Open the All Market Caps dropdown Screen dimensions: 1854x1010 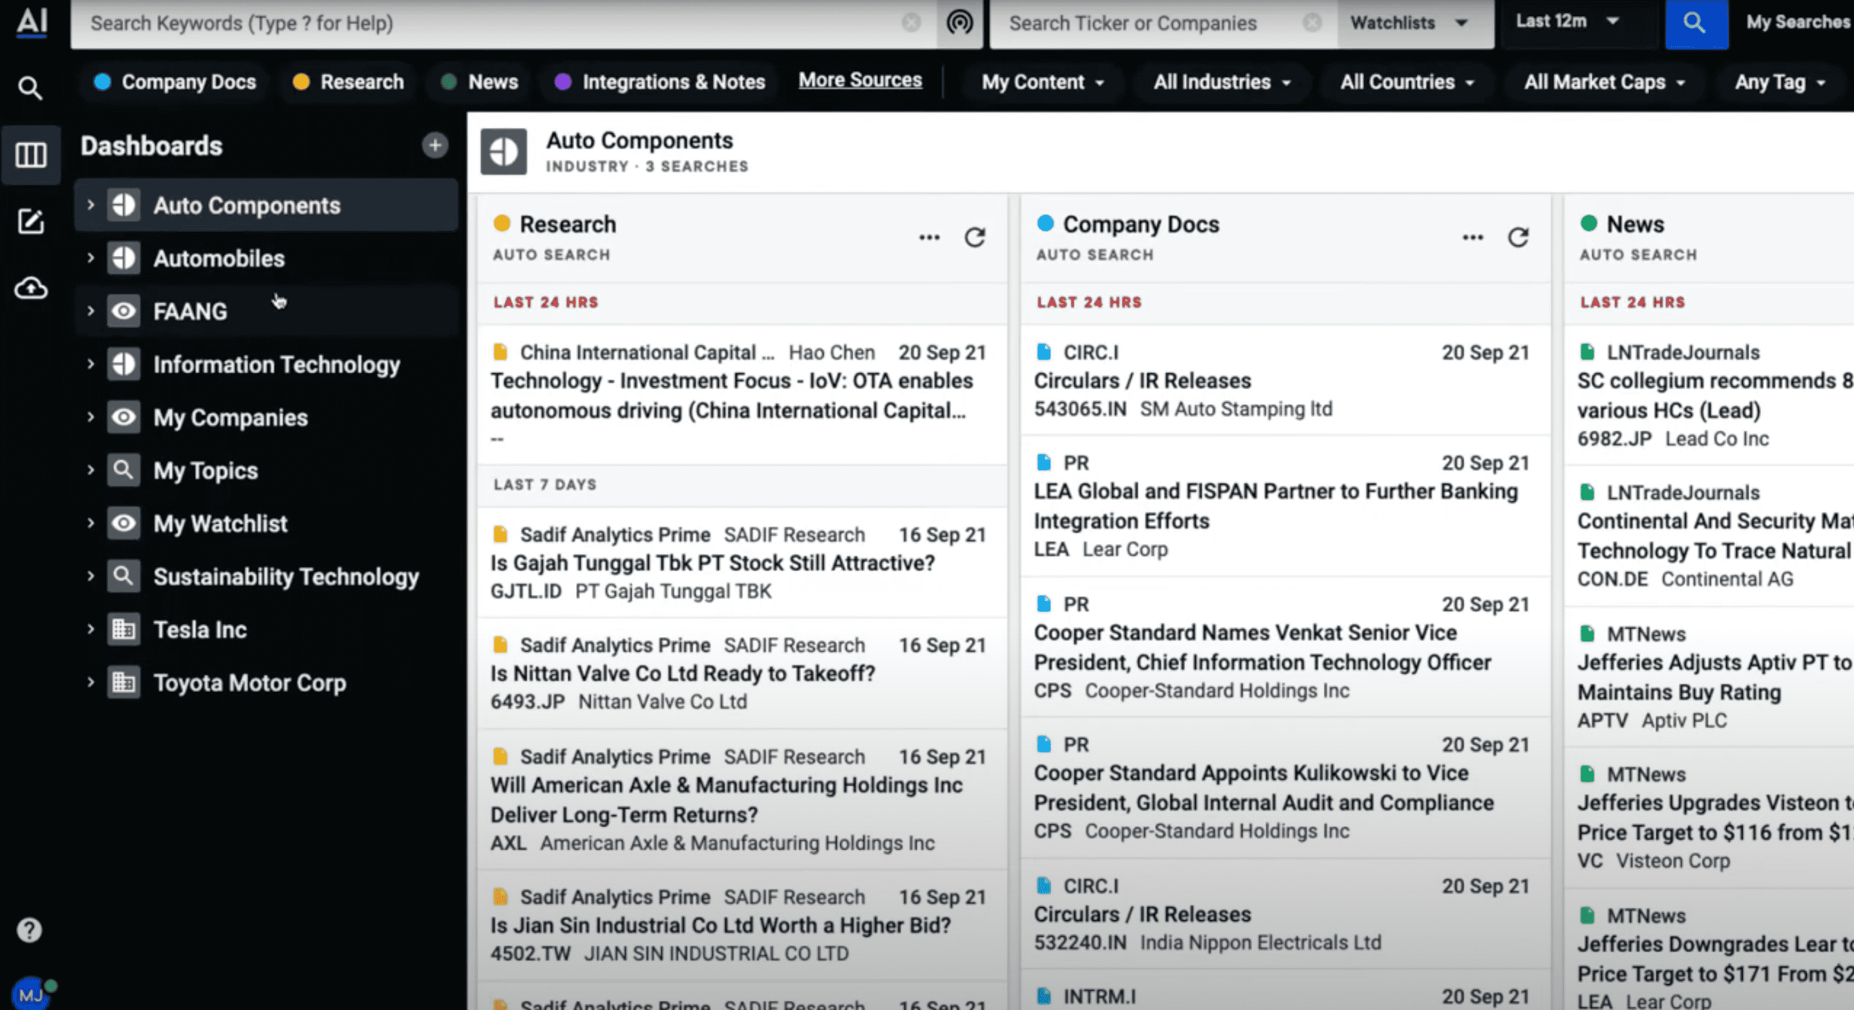(x=1604, y=82)
